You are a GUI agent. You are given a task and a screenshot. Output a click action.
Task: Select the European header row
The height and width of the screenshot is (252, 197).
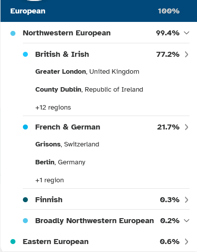pos(98,11)
